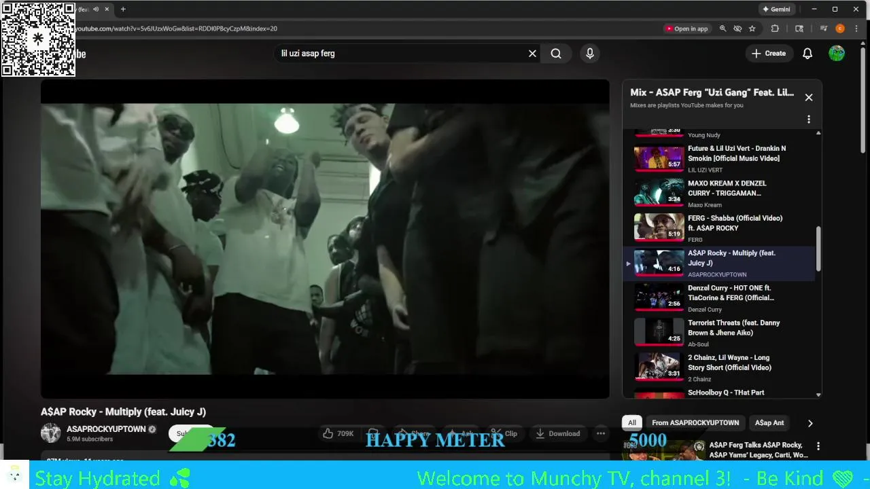The image size is (870, 489).
Task: Click the Open in app chip
Action: pyautogui.click(x=686, y=29)
